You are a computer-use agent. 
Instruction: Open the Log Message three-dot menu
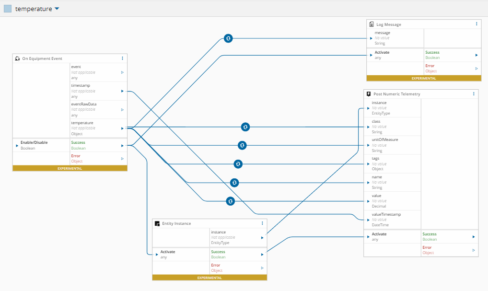click(x=476, y=24)
